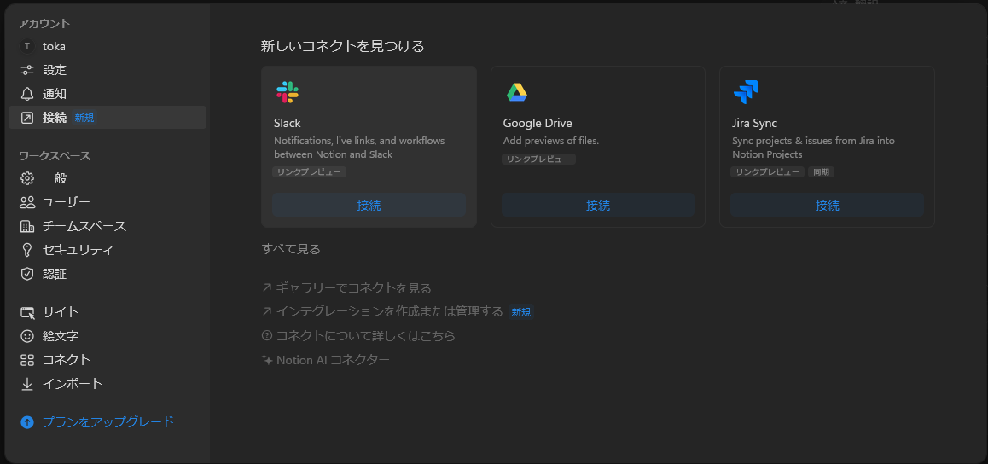Open the セキュリティ section
The height and width of the screenshot is (464, 988).
click(x=108, y=250)
